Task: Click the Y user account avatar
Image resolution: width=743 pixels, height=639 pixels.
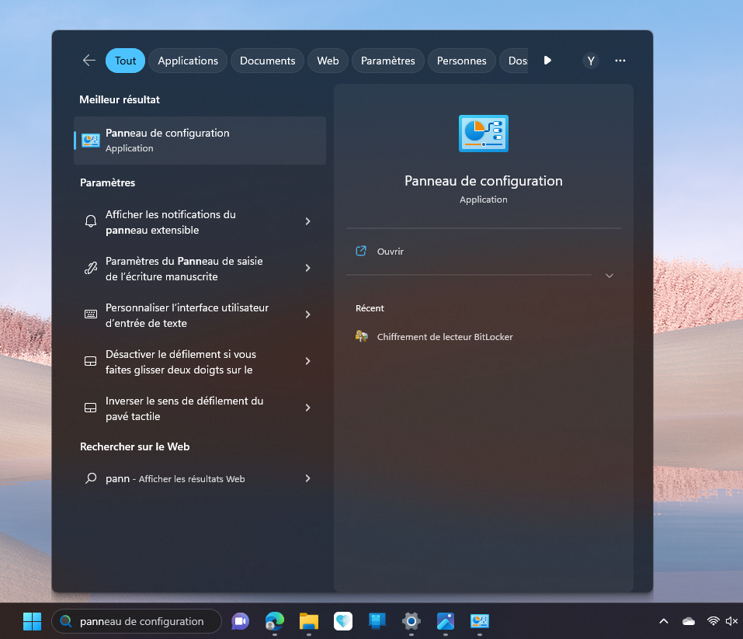Action: point(591,61)
